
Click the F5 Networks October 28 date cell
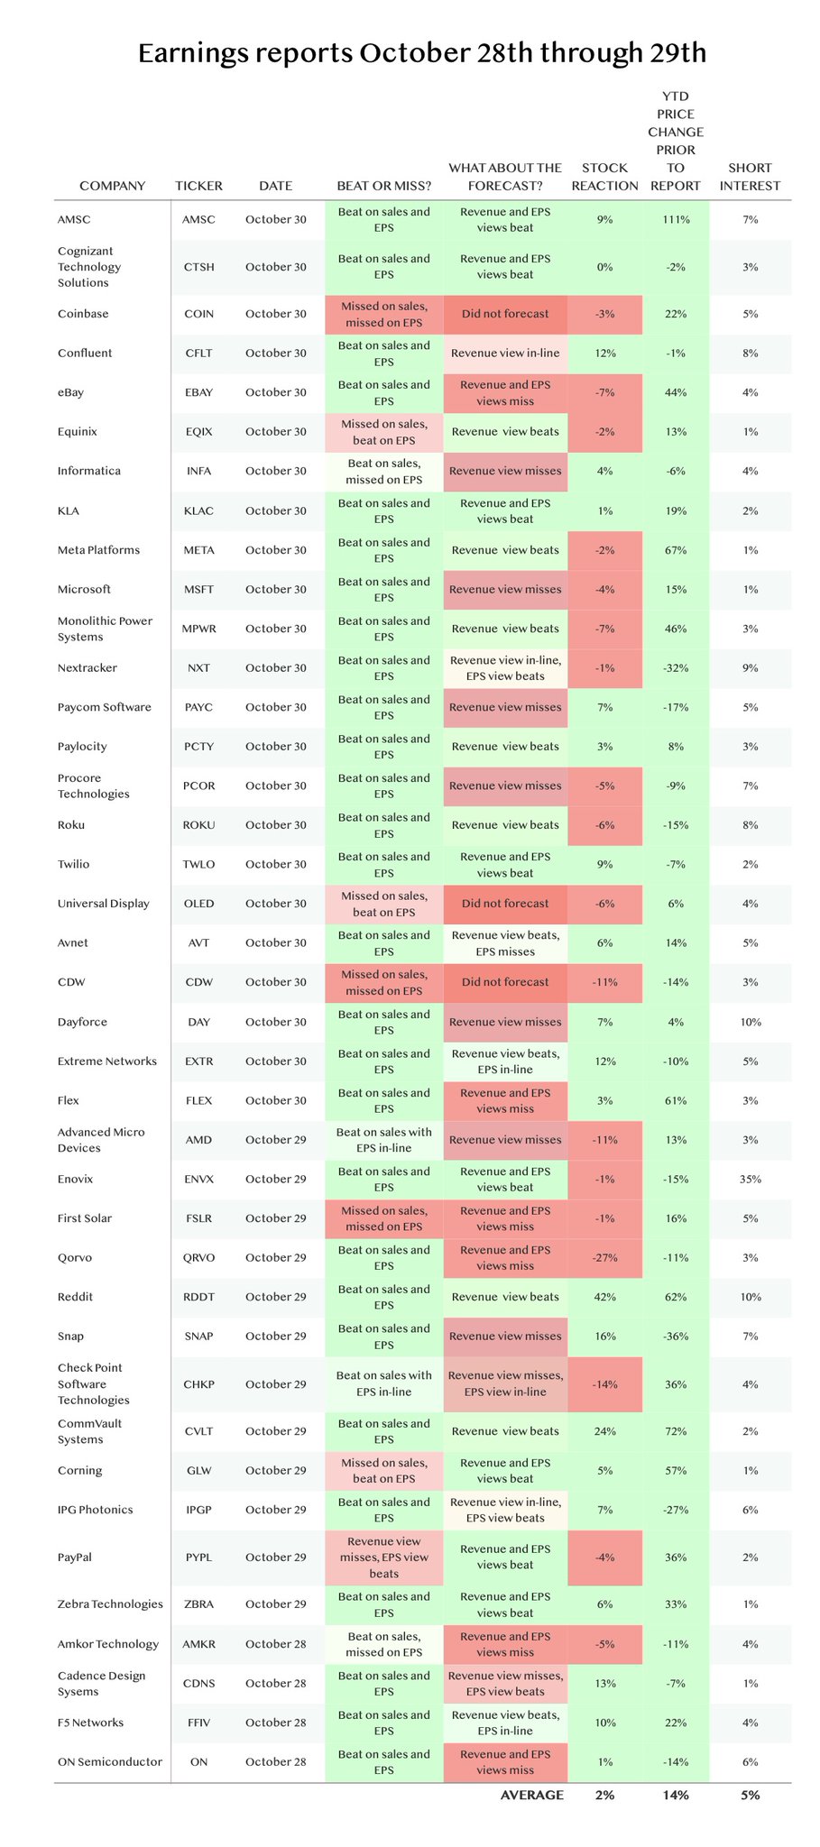275,1723
